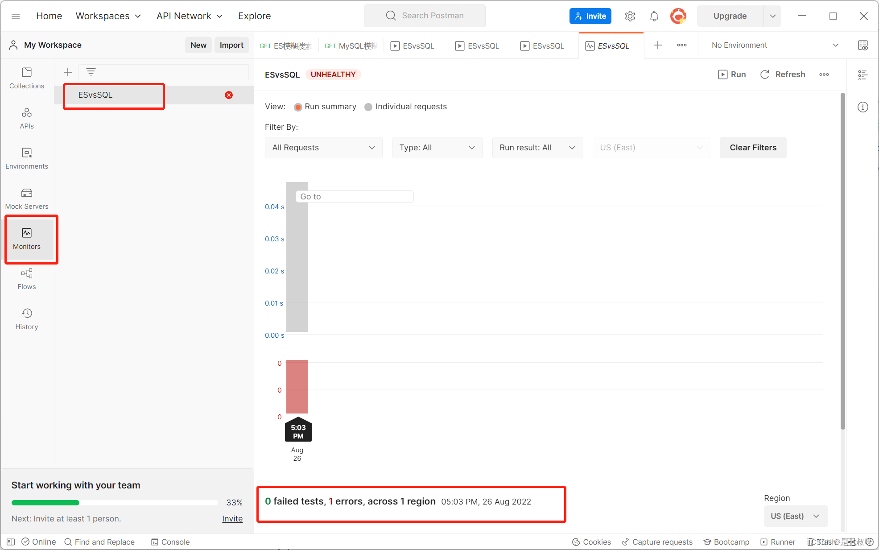Screen dimensions: 879x550
Task: Select the Individual requests radio button
Action: [368, 107]
